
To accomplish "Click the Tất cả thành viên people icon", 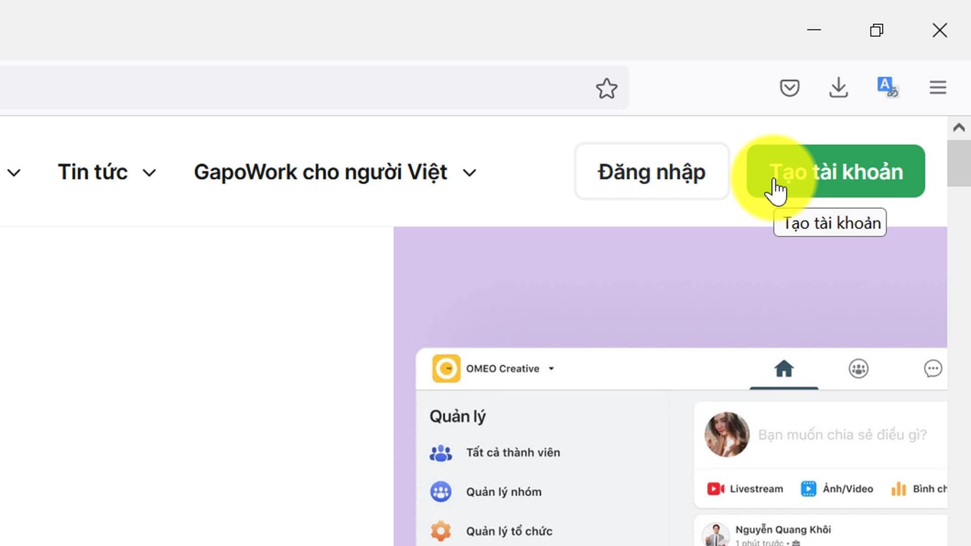I will (441, 453).
